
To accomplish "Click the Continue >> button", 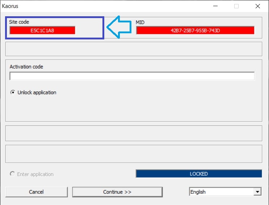I will [x=117, y=192].
